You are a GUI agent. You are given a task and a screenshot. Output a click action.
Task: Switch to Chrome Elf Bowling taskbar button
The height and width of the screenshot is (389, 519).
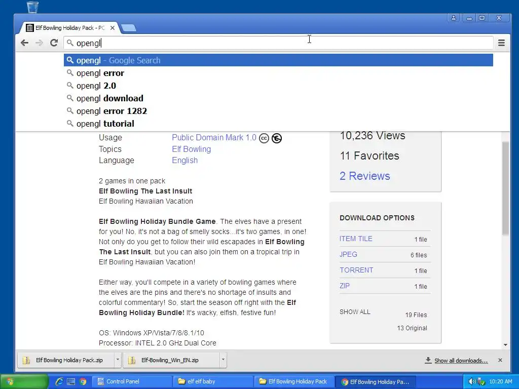(376, 381)
